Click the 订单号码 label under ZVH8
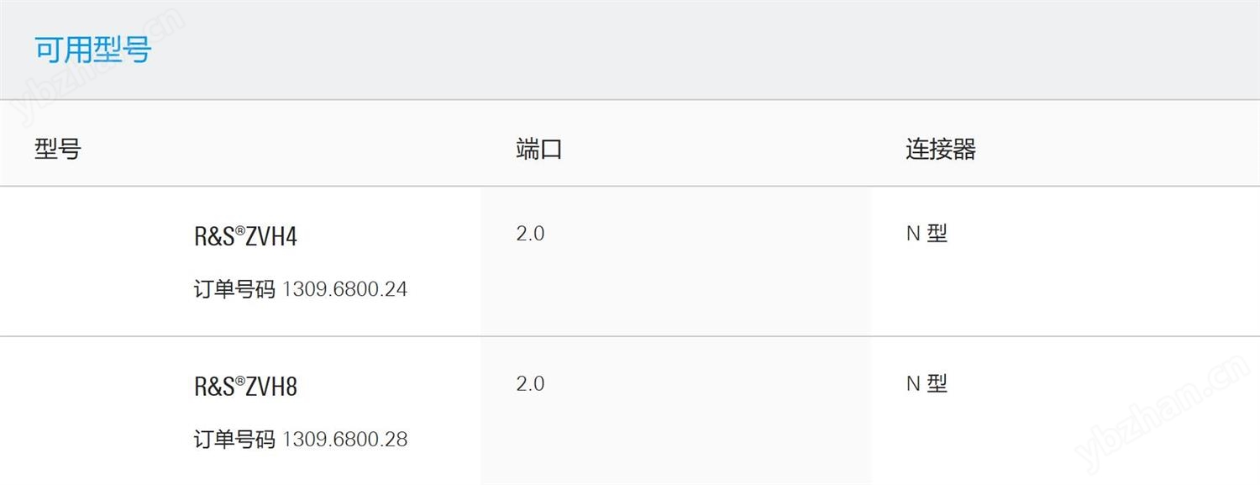The width and height of the screenshot is (1260, 485). pos(234,440)
